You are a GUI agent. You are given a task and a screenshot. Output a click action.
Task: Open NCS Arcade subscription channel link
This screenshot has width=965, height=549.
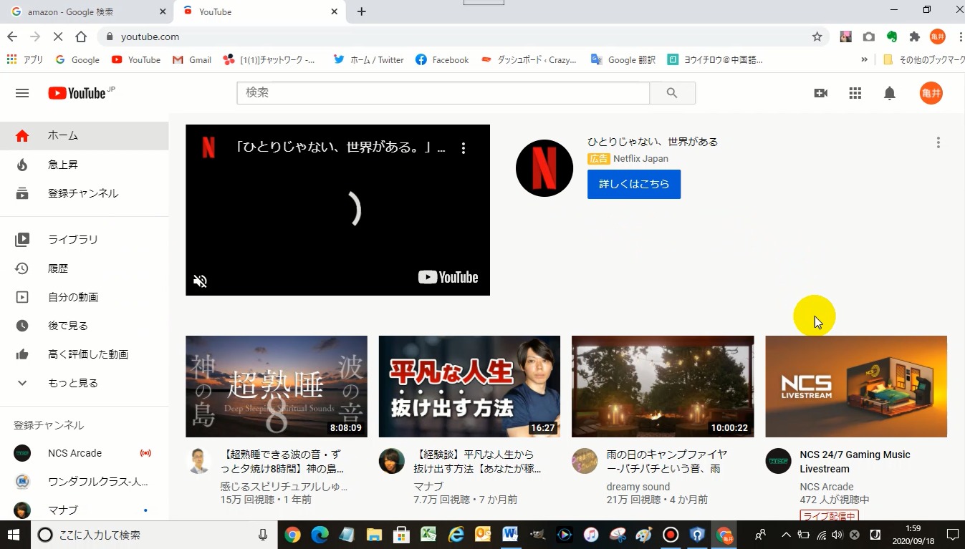75,453
